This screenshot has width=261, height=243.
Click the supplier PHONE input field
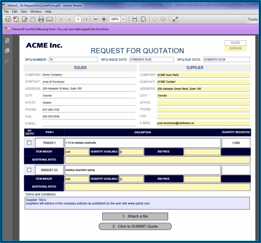[203, 110]
